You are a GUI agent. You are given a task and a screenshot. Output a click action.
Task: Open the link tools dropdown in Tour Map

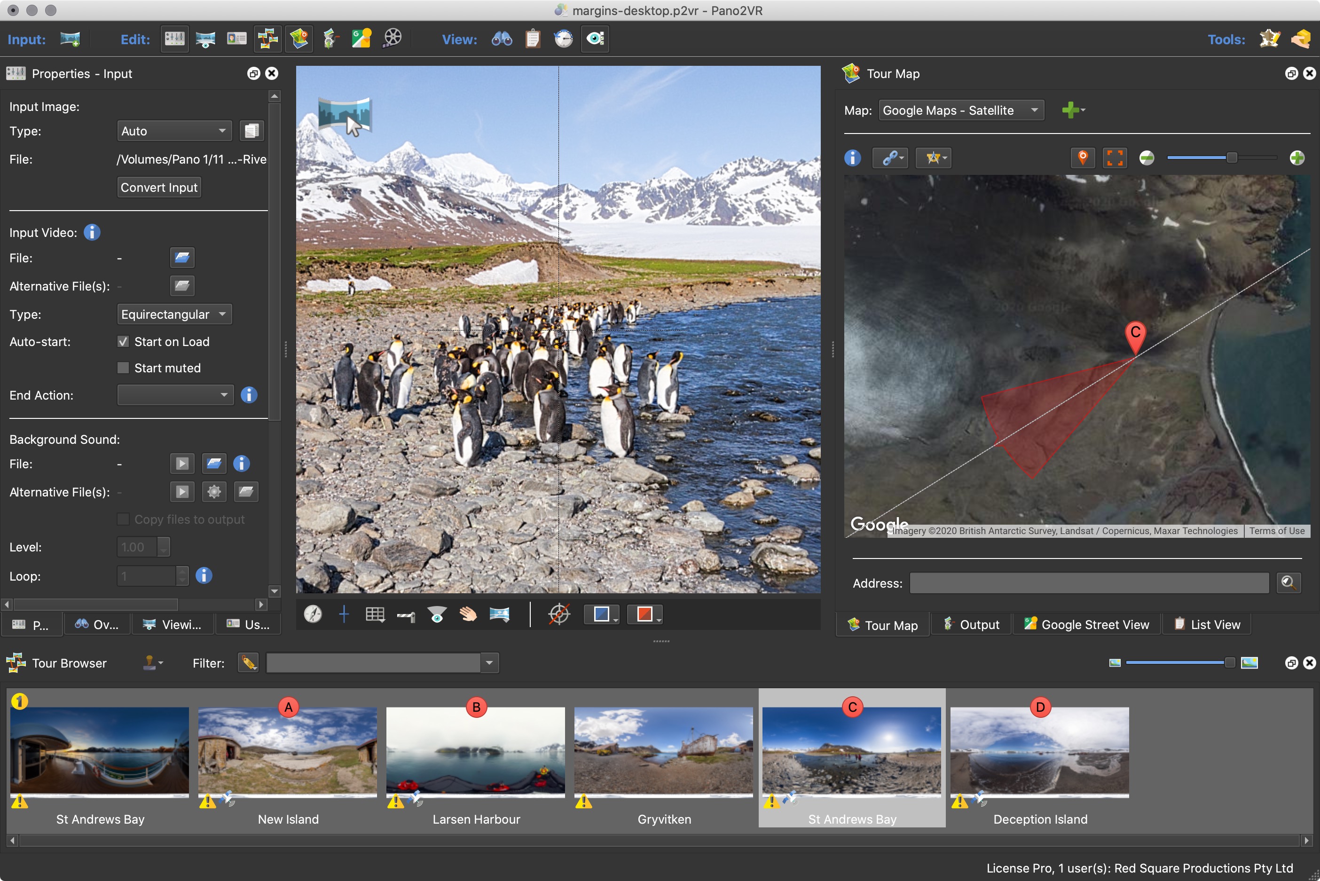click(x=890, y=158)
